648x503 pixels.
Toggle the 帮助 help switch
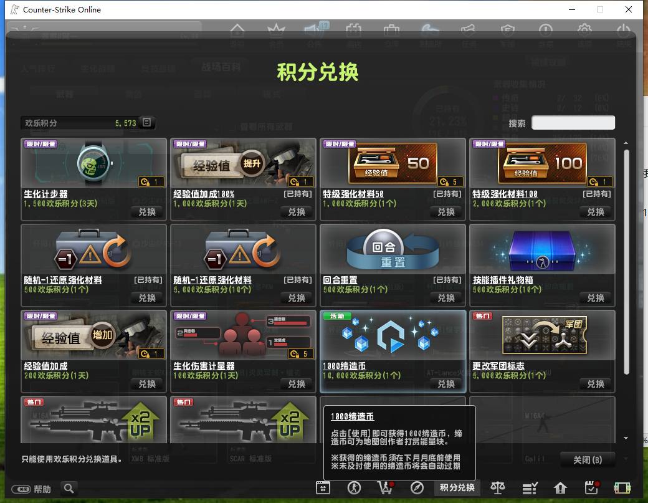pyautogui.click(x=21, y=489)
